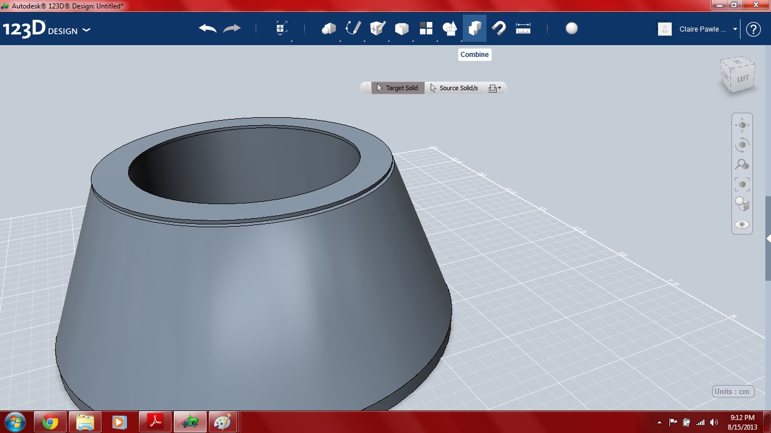Open the Material sphere tool
Image resolution: width=771 pixels, height=433 pixels.
click(x=572, y=28)
